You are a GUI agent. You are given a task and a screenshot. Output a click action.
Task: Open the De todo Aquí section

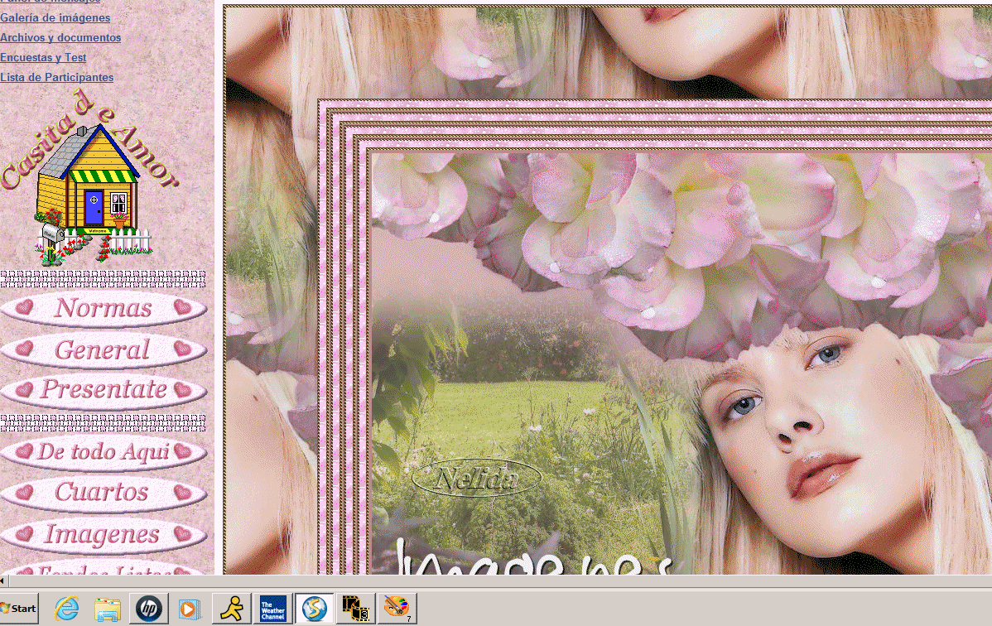click(x=104, y=452)
